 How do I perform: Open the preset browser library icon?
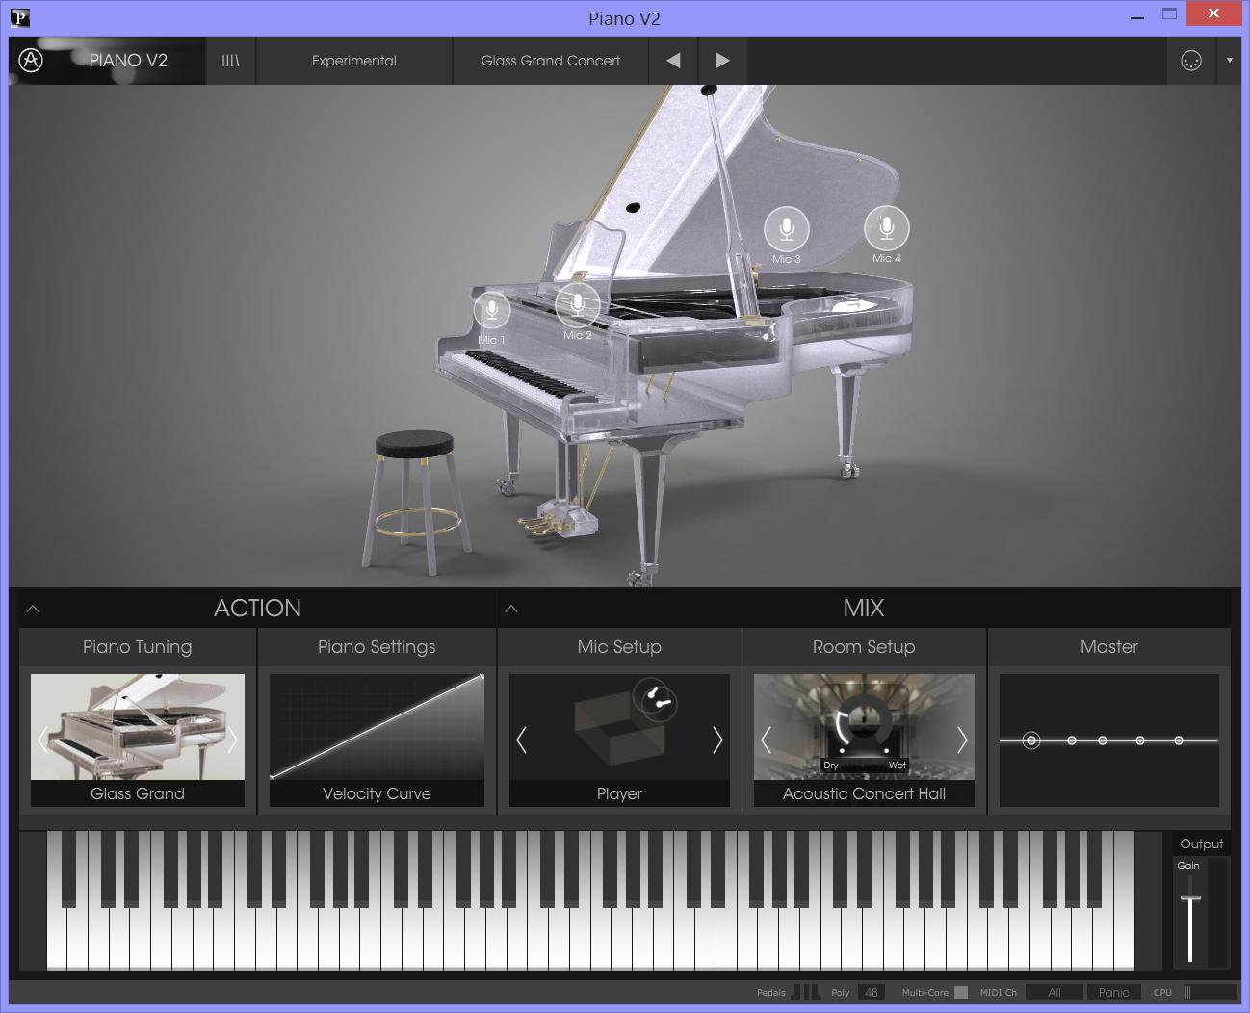click(231, 61)
